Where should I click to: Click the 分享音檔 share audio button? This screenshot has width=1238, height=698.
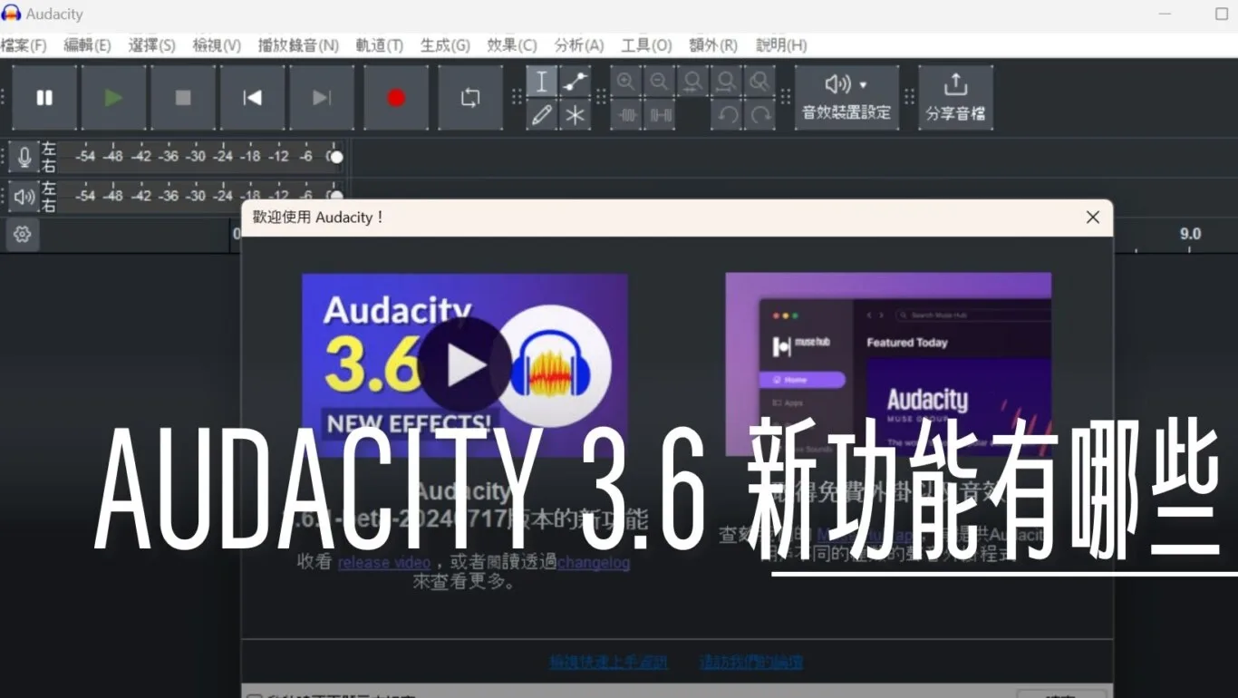[x=955, y=98]
